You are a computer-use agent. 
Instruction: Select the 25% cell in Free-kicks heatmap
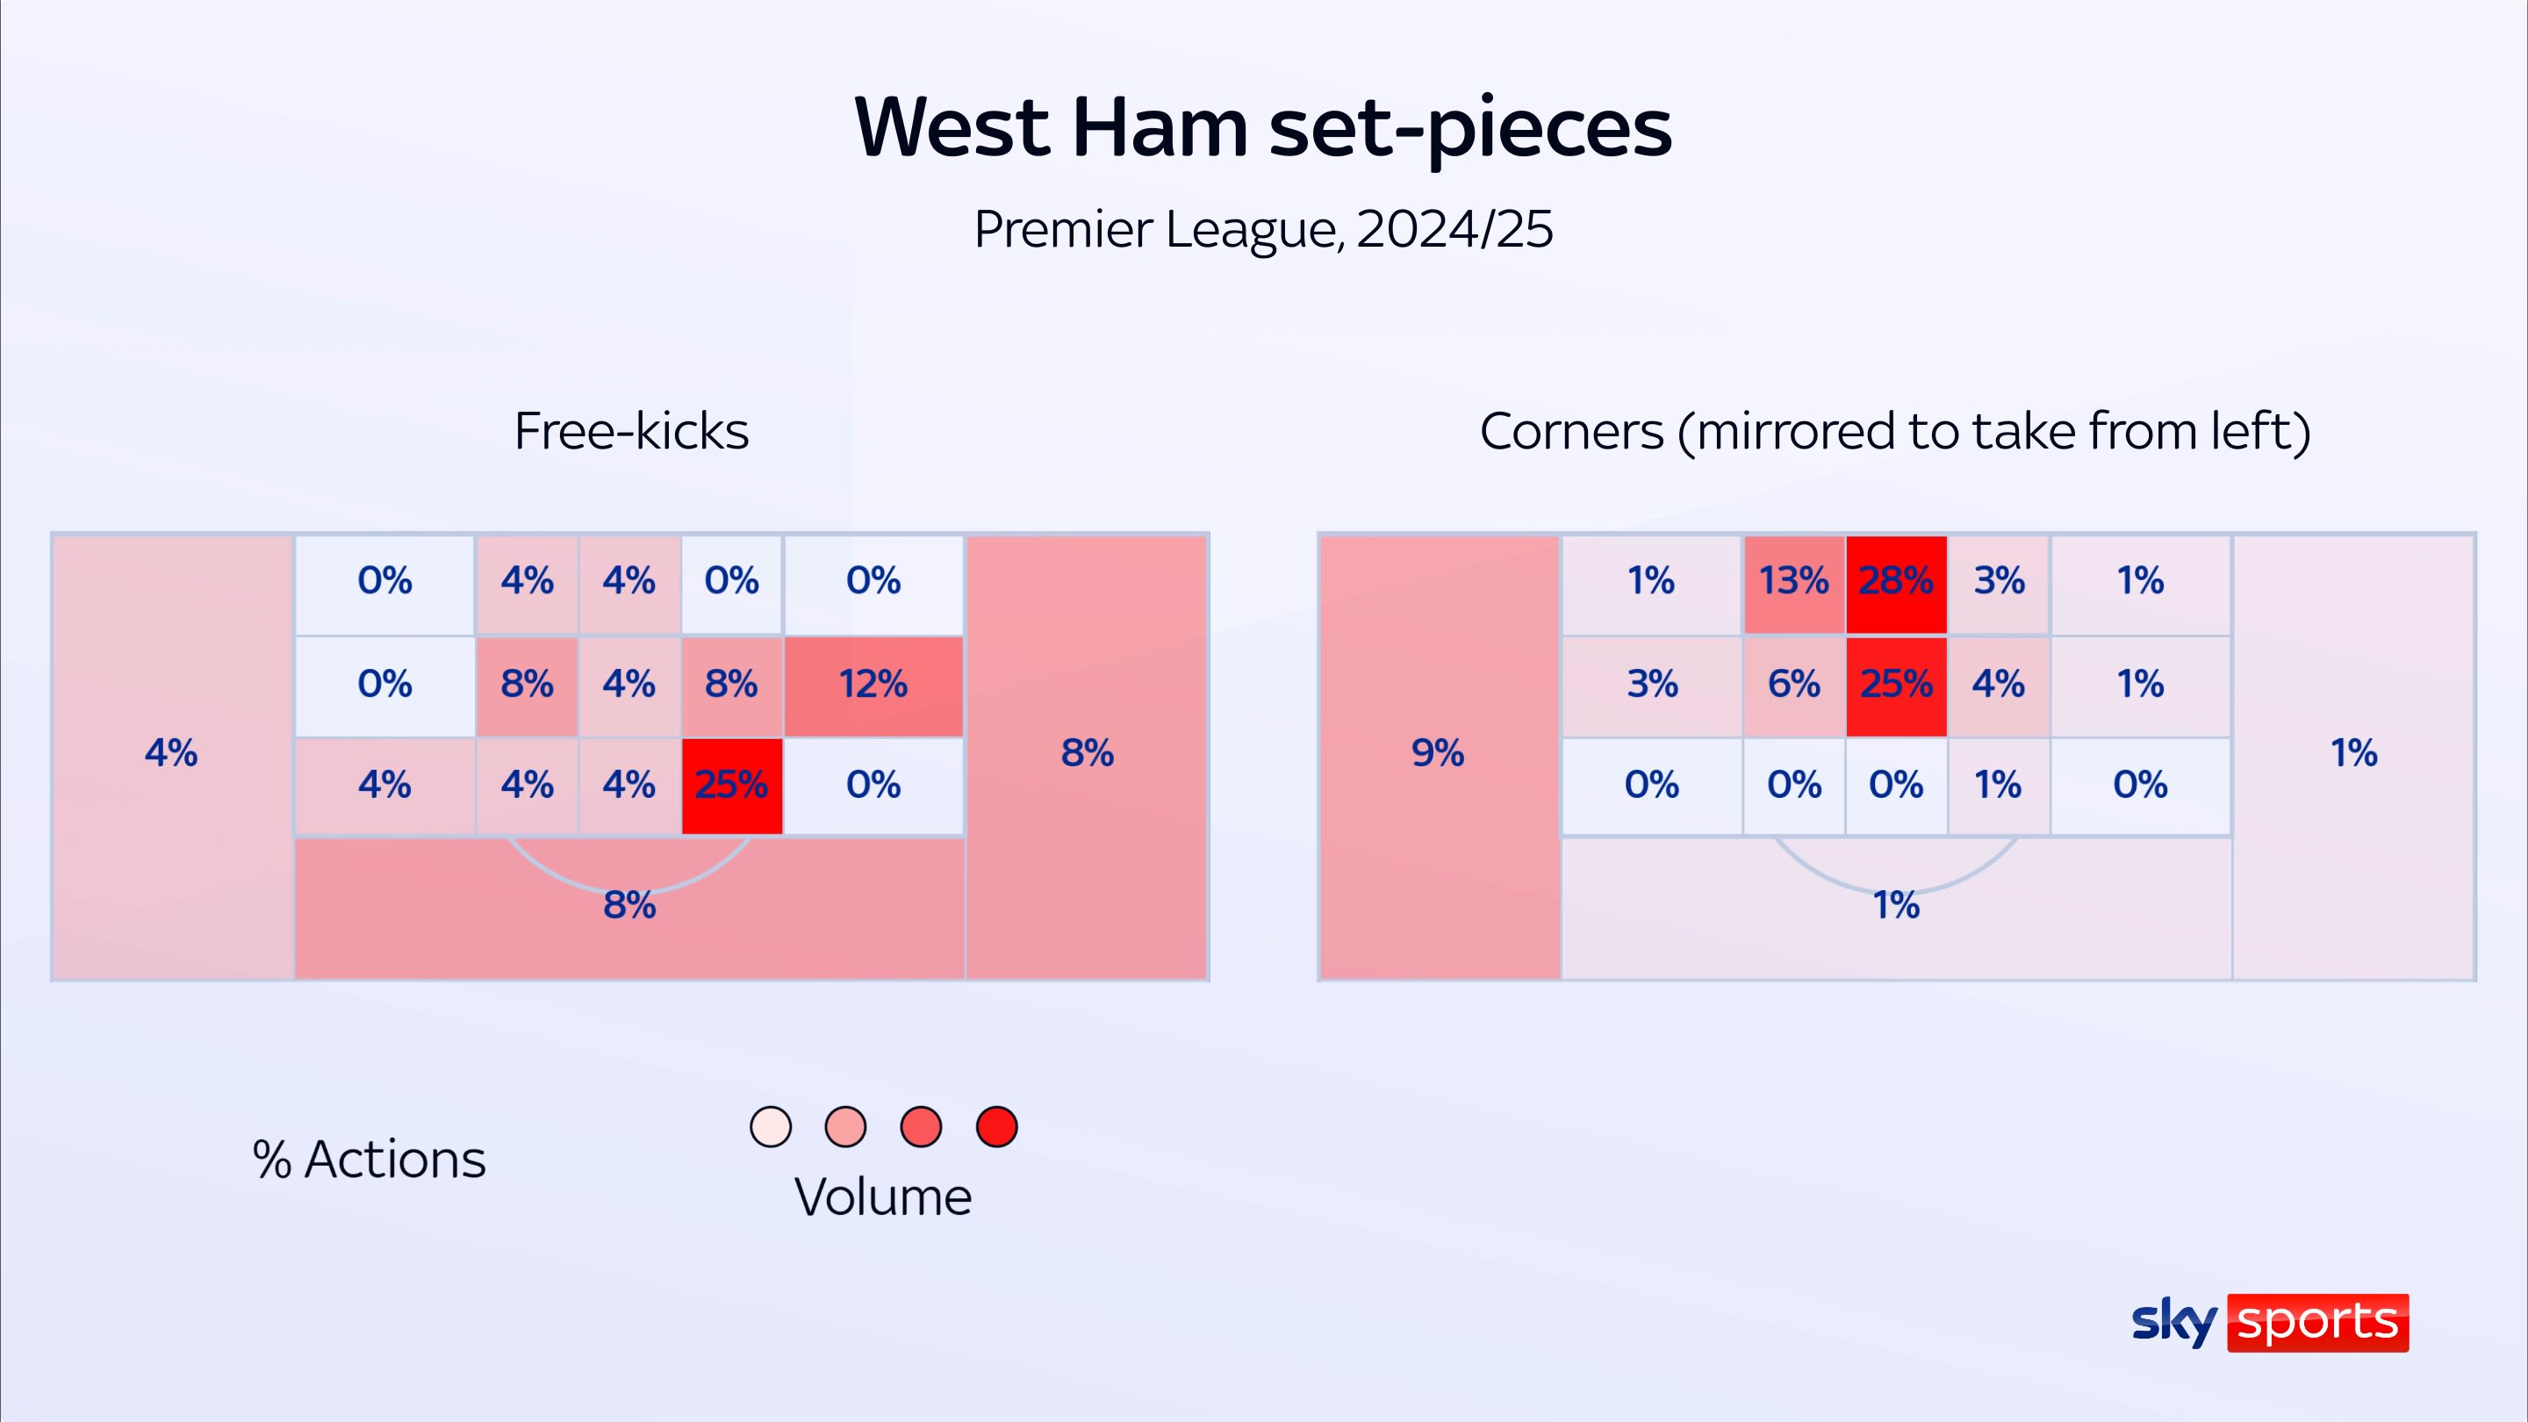click(x=732, y=785)
